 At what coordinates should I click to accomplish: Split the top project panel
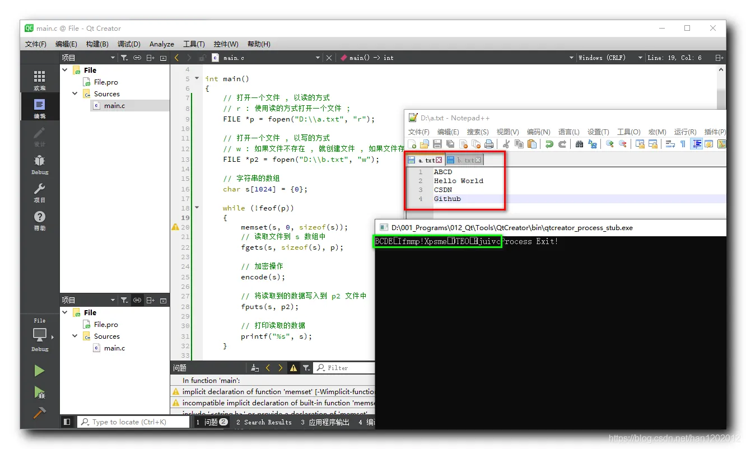pyautogui.click(x=150, y=58)
